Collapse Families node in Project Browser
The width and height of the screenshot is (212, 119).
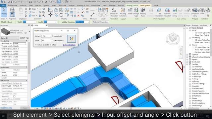pyautogui.click(x=187, y=64)
